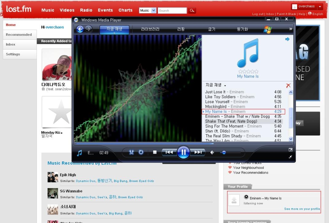Click the last.fm logo
The height and width of the screenshot is (223, 329).
click(18, 9)
